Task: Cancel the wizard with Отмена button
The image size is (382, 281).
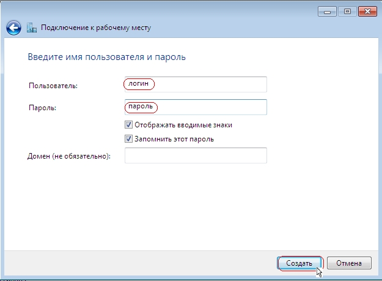Action: pyautogui.click(x=349, y=263)
